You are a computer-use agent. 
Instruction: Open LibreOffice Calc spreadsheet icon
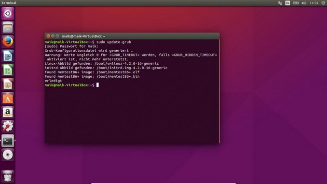point(8,70)
